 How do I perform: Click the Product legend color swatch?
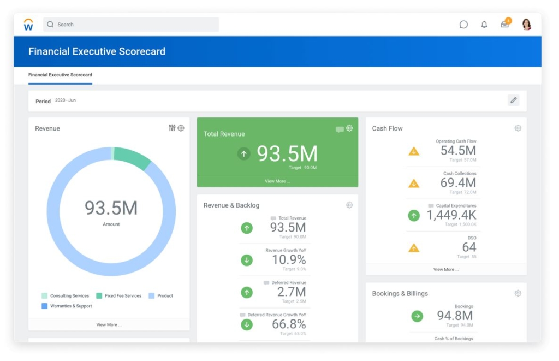point(151,295)
